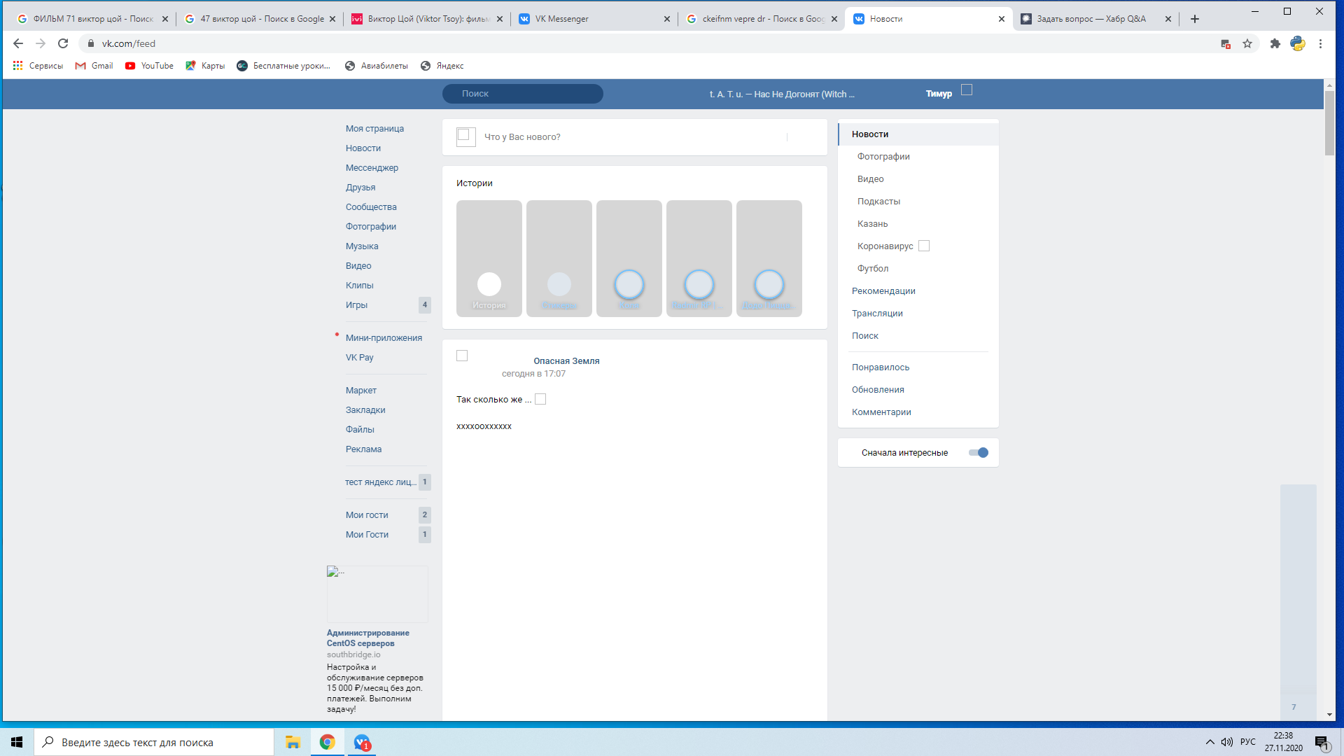Open the Windows notification center icon
Viewport: 1344px width, 756px height.
(x=1322, y=742)
